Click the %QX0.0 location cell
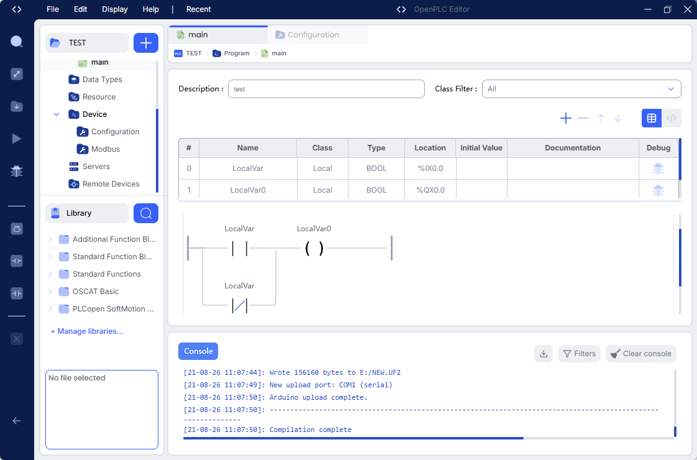This screenshot has height=460, width=697. 430,190
